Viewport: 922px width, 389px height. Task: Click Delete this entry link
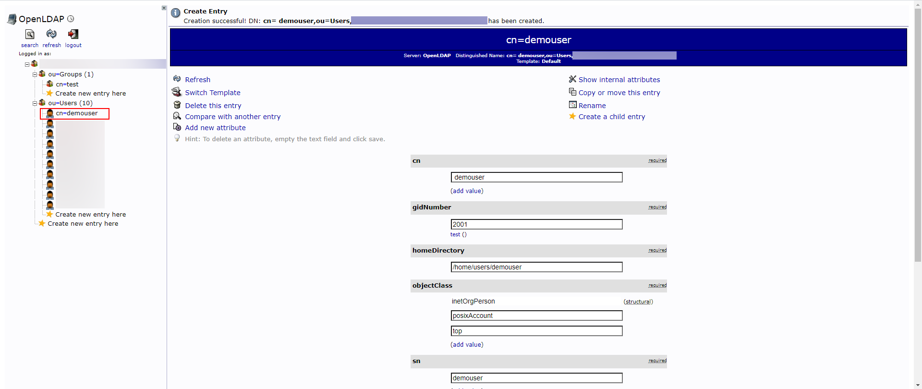pyautogui.click(x=213, y=106)
